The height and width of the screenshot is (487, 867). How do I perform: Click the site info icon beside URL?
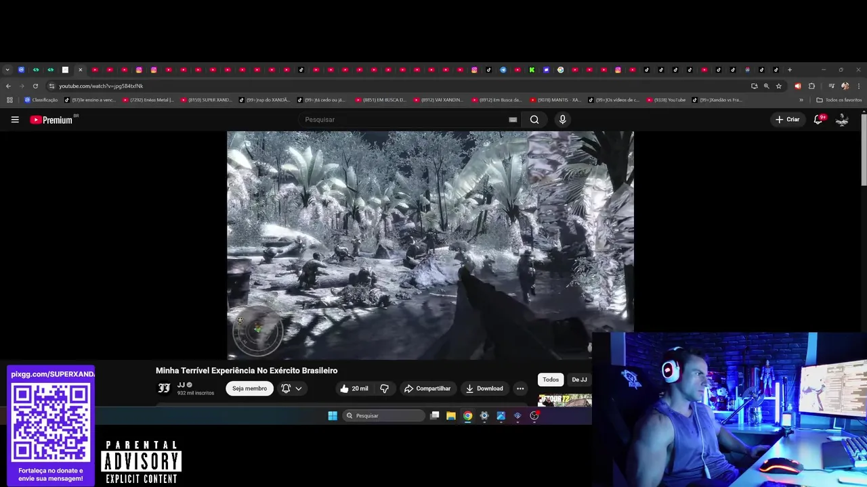[51, 86]
